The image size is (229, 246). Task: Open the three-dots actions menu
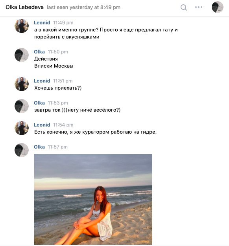click(x=199, y=7)
